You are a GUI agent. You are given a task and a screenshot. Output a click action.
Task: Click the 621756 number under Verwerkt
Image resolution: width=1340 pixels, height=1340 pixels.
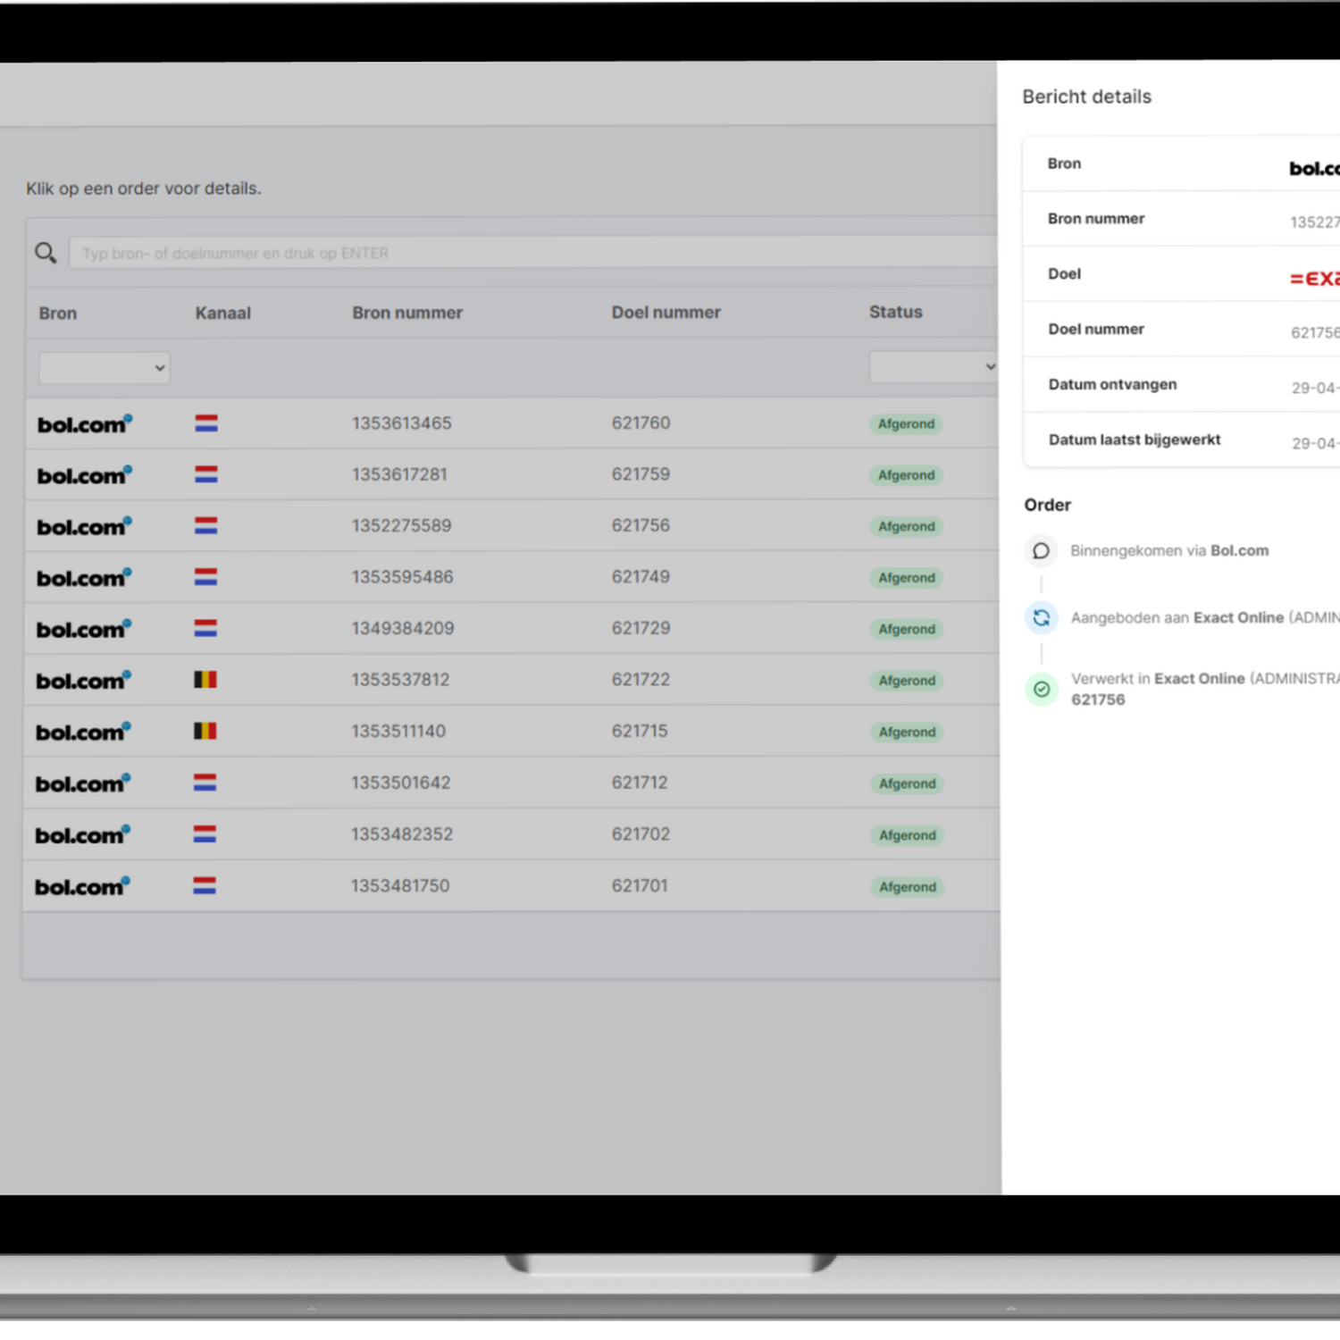pos(1099,699)
